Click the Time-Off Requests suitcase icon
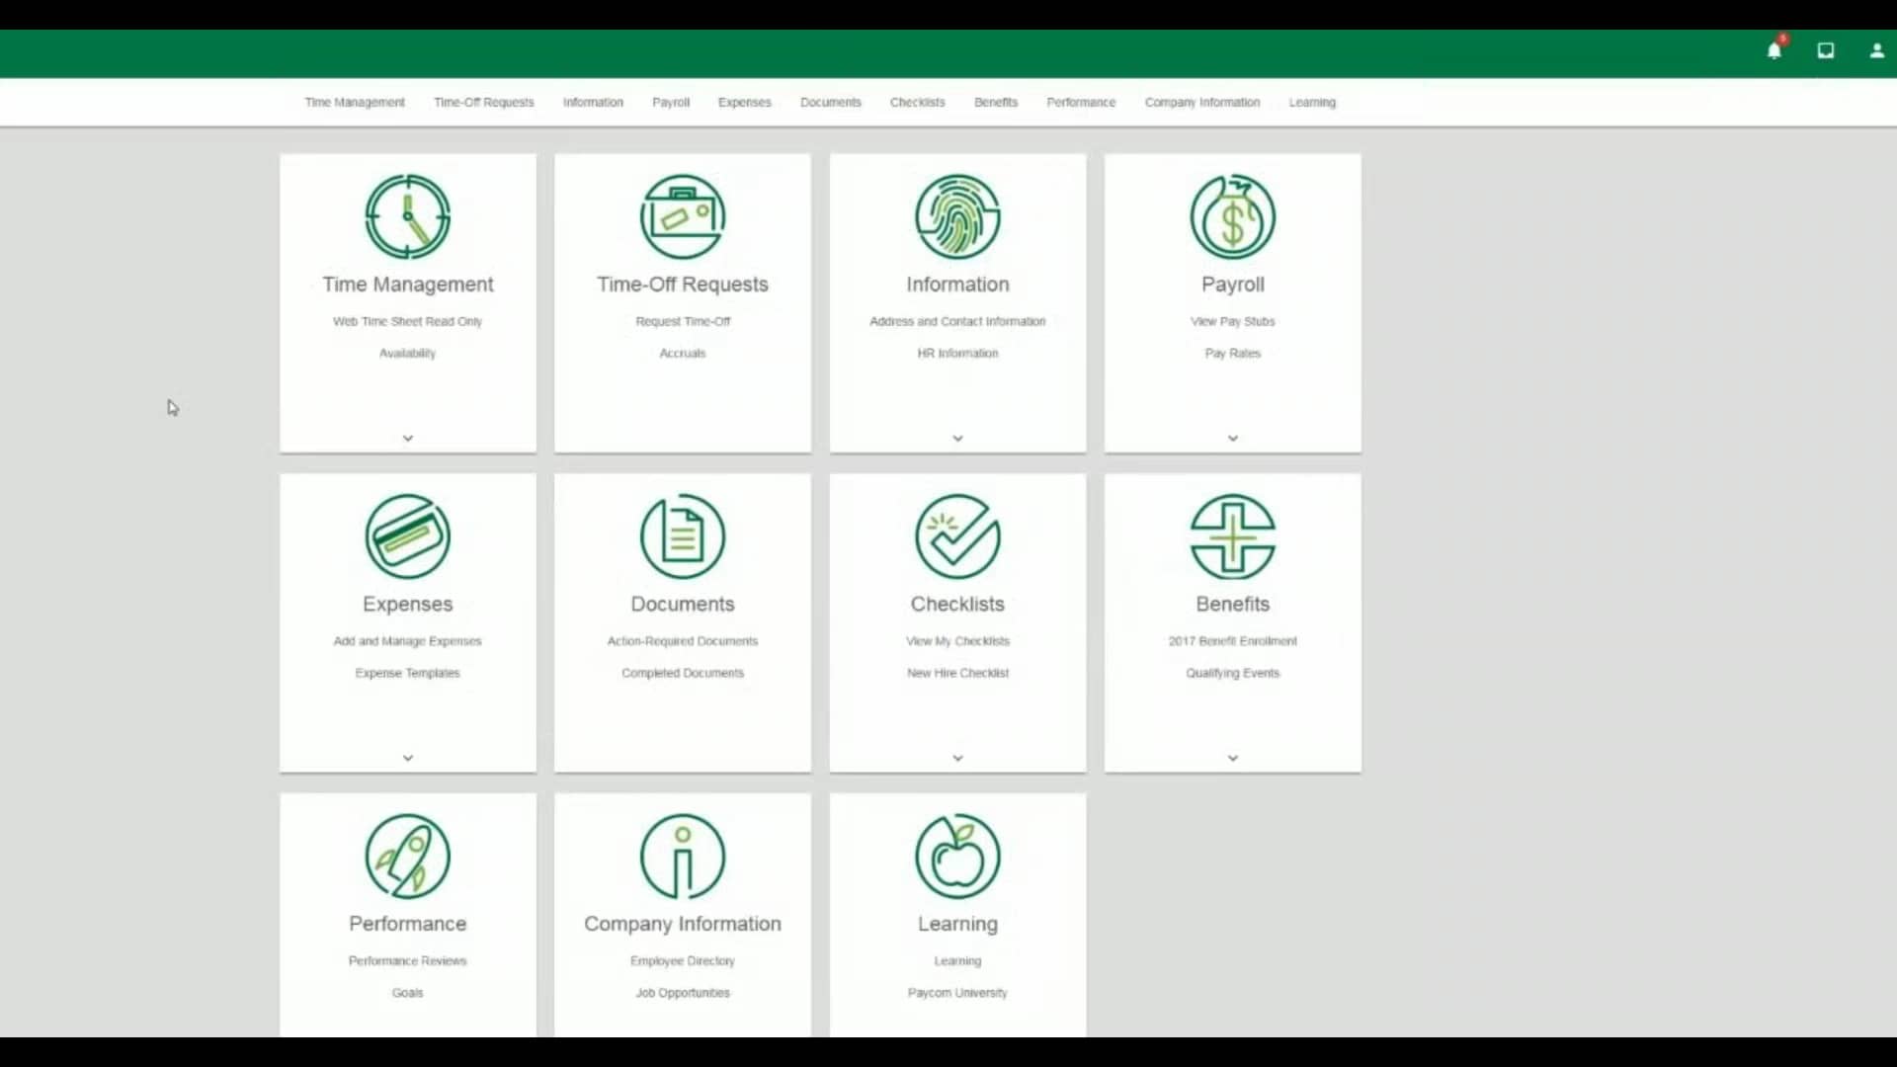The width and height of the screenshot is (1897, 1067). click(682, 216)
